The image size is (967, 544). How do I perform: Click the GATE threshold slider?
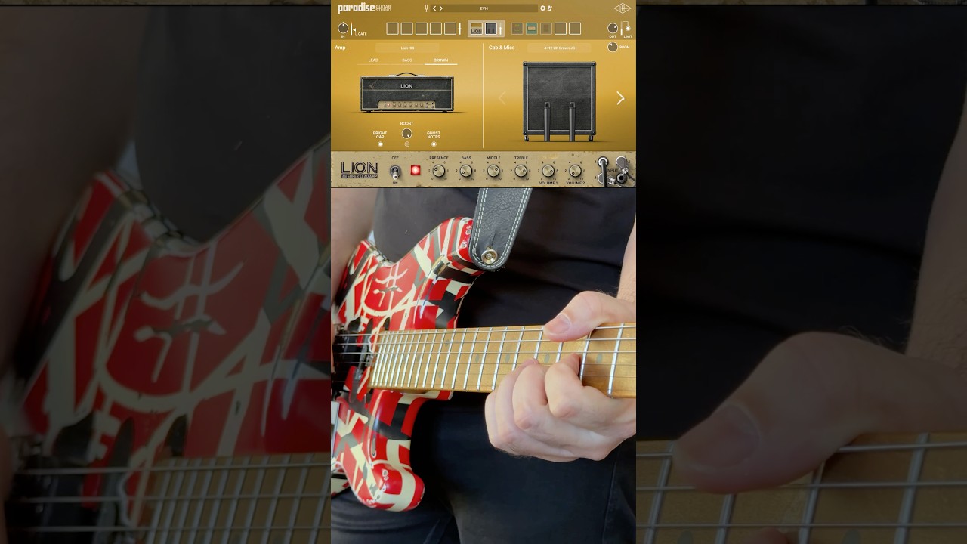(353, 29)
